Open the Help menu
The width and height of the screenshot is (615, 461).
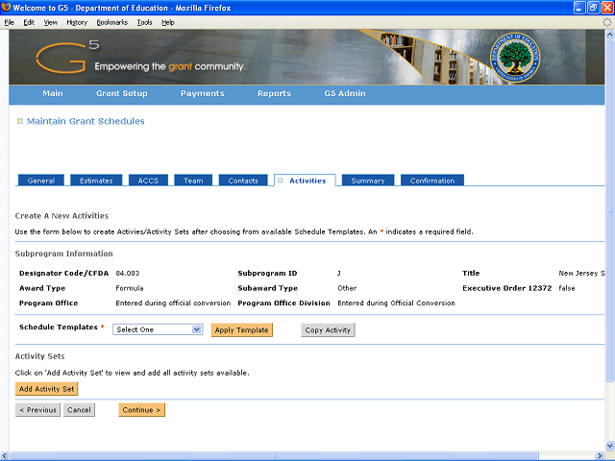168,22
